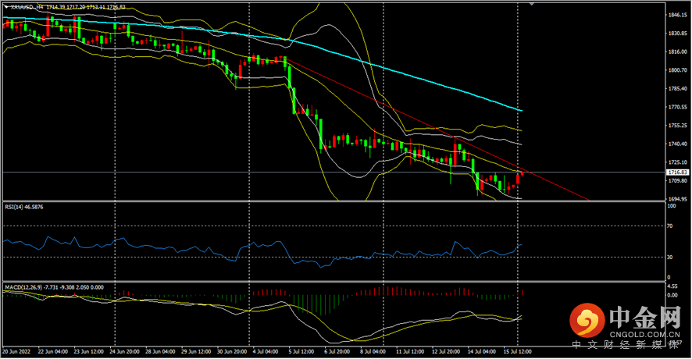Click the MACD 4.55 scale label
692x359 pixels.
tap(672, 286)
